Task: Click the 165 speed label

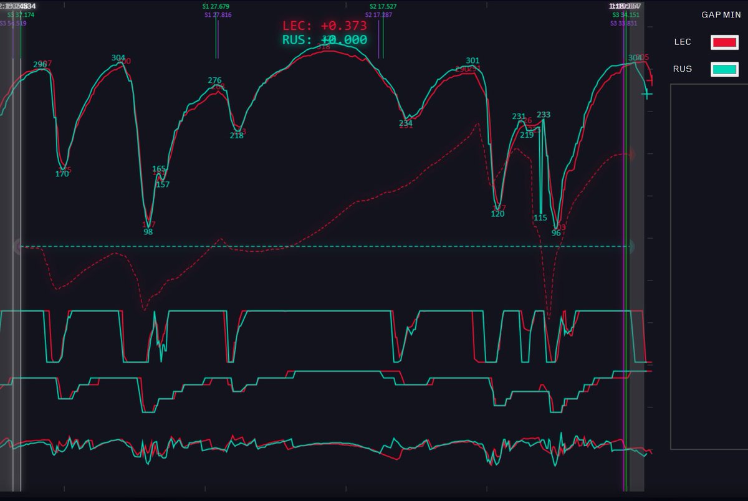Action: pyautogui.click(x=160, y=169)
